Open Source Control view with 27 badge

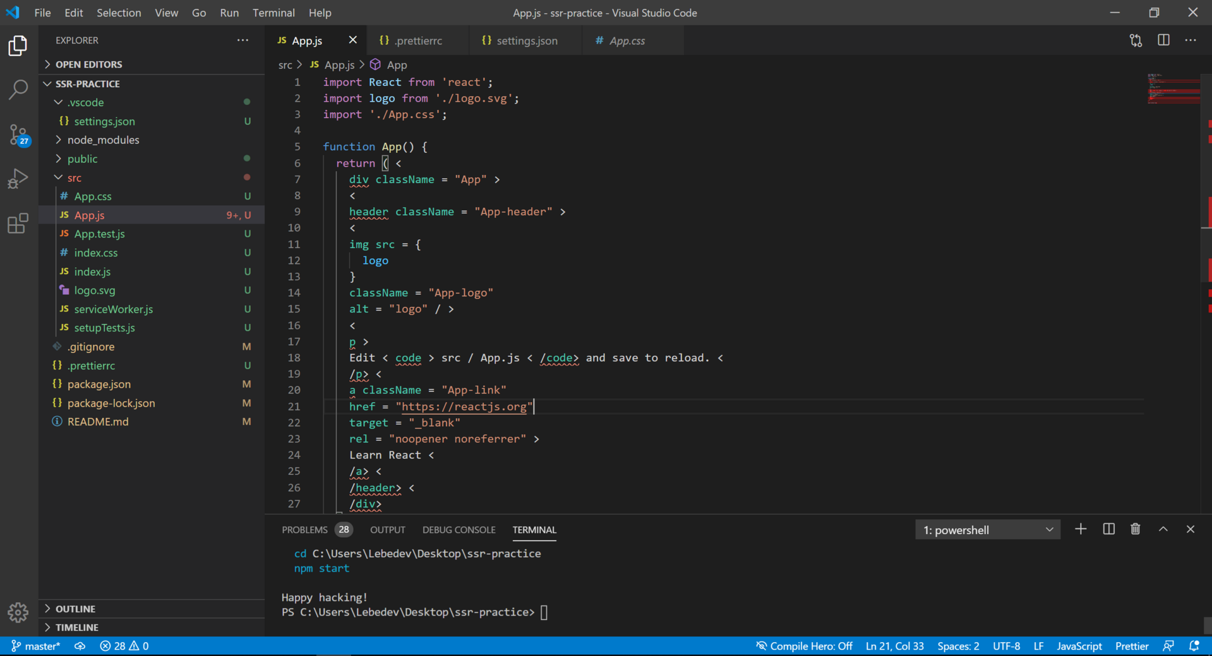[18, 134]
